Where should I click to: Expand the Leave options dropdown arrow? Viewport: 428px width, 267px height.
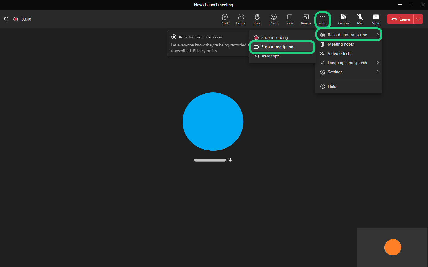(x=418, y=19)
